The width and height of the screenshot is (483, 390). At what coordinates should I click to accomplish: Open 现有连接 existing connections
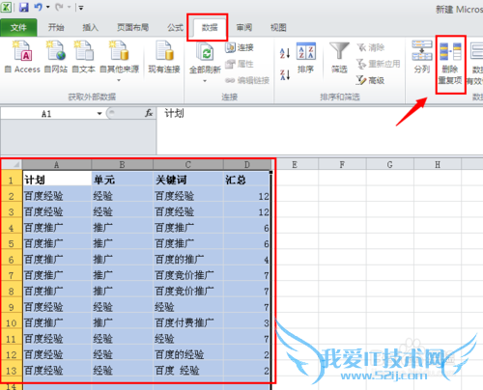(x=164, y=57)
